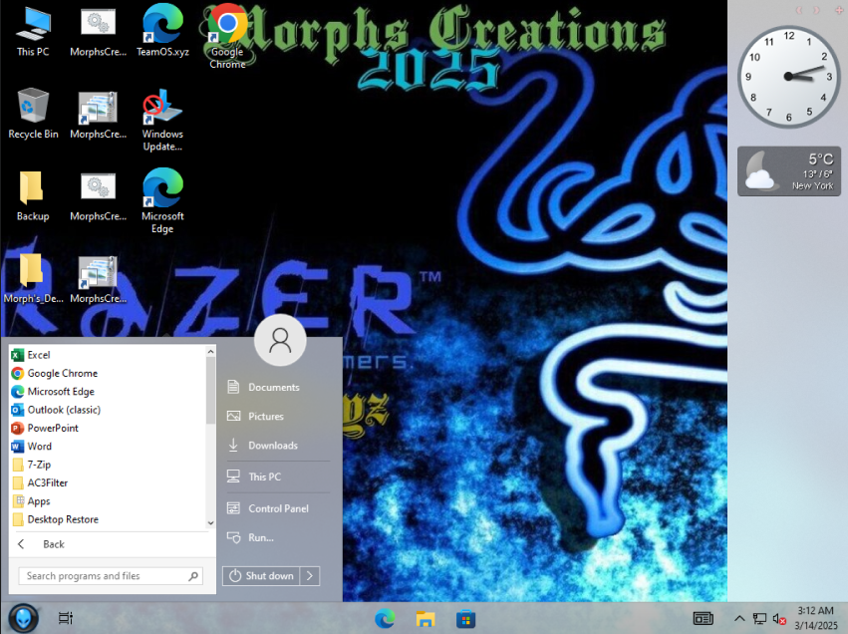
Task: Open the Recycle Bin on the desktop
Action: tap(33, 114)
